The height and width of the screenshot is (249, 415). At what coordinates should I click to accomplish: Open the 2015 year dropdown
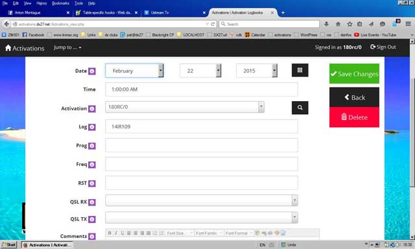tap(257, 71)
